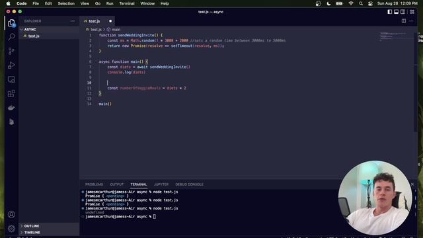Open the Remote Explorer view

pyautogui.click(x=11, y=79)
